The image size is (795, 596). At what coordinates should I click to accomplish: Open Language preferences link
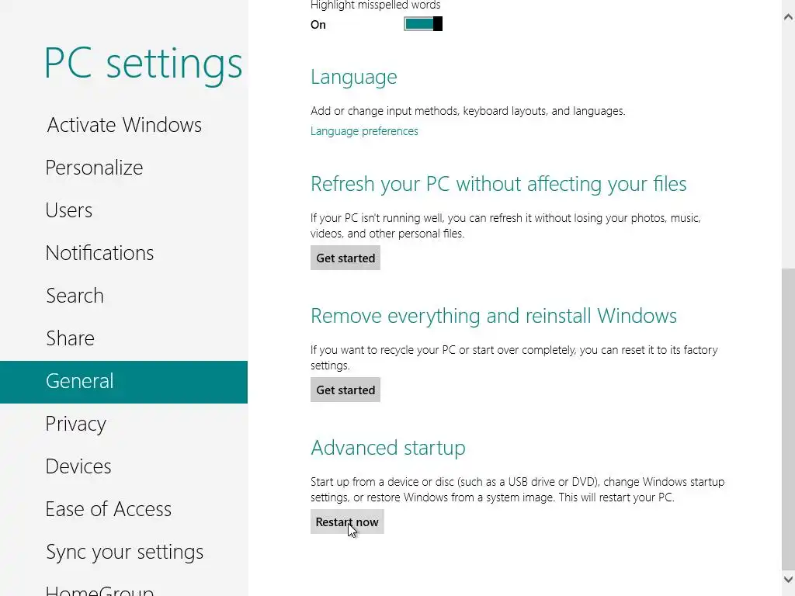[x=364, y=131]
